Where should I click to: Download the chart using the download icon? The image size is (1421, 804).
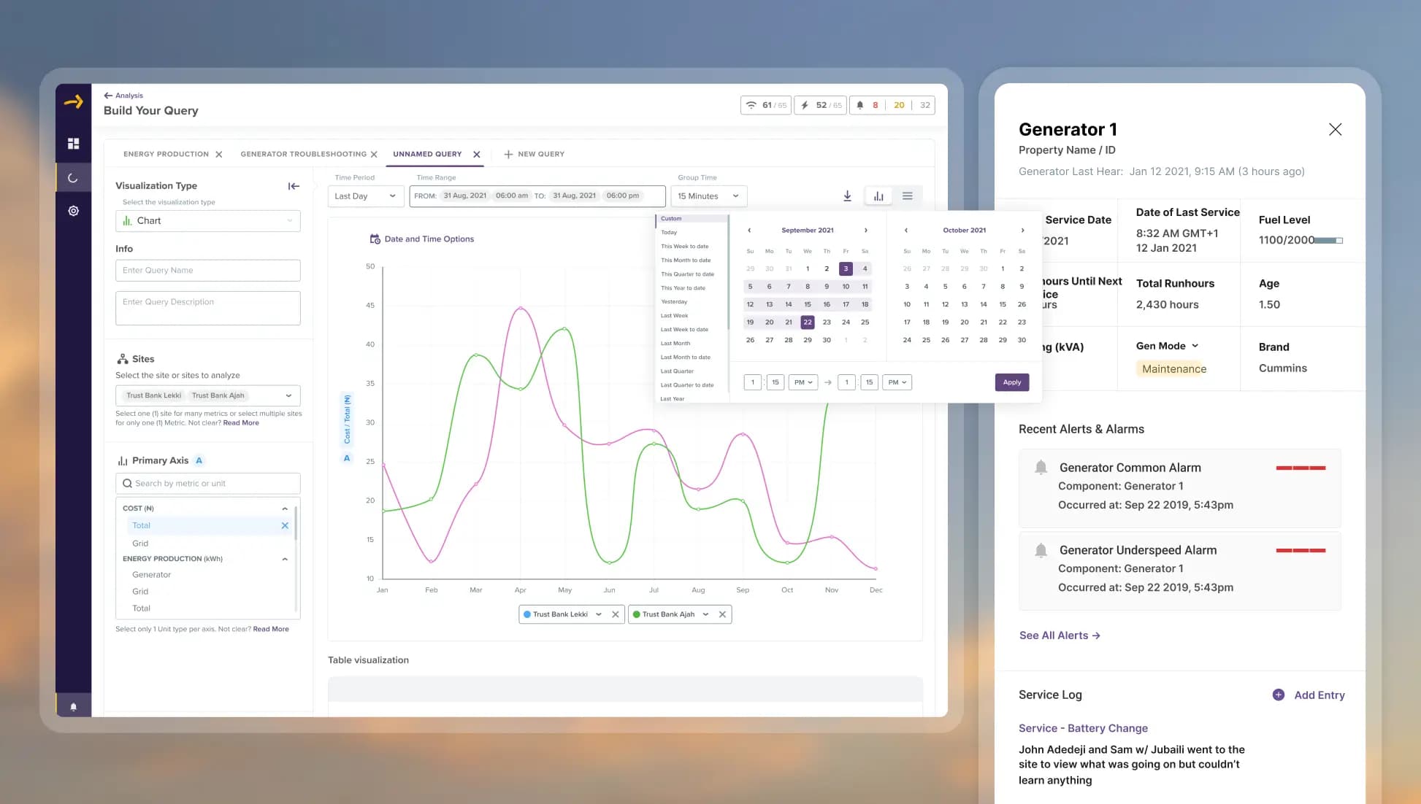pos(847,196)
